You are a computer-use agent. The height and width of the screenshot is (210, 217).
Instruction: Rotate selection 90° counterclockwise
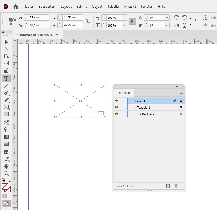[184, 17]
